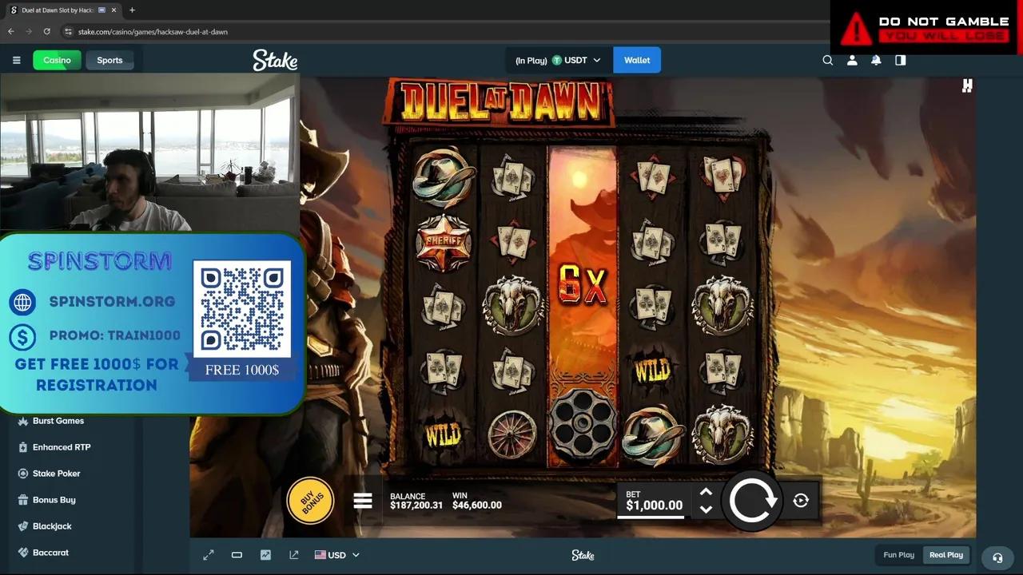Pop out the game window
The height and width of the screenshot is (575, 1023).
coord(294,555)
